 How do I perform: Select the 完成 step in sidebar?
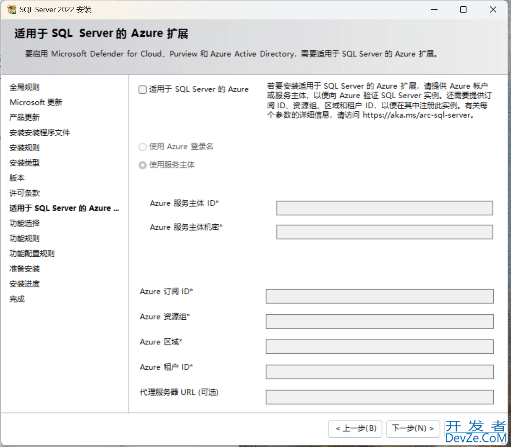17,299
